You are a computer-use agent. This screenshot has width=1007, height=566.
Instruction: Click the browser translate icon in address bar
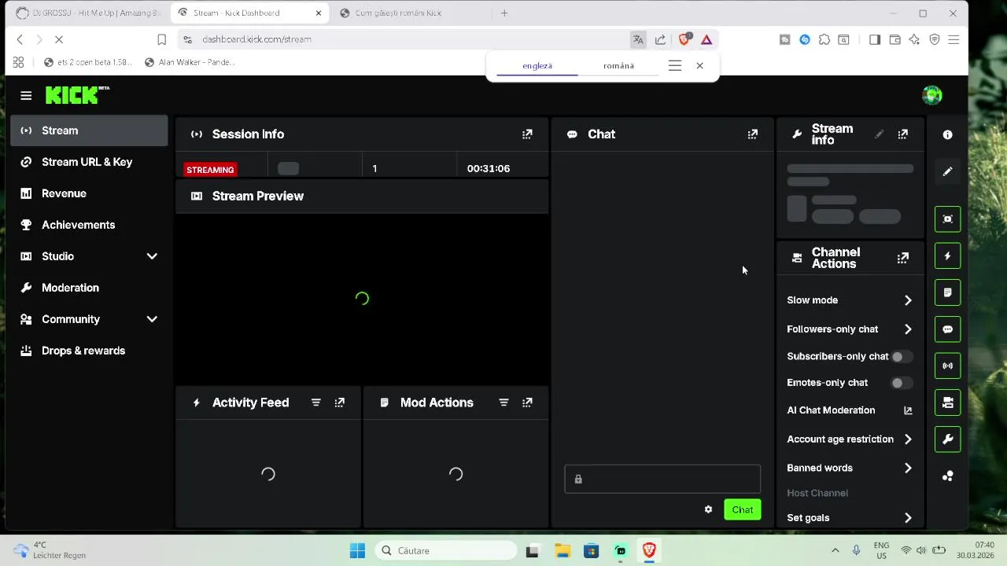coord(638,39)
